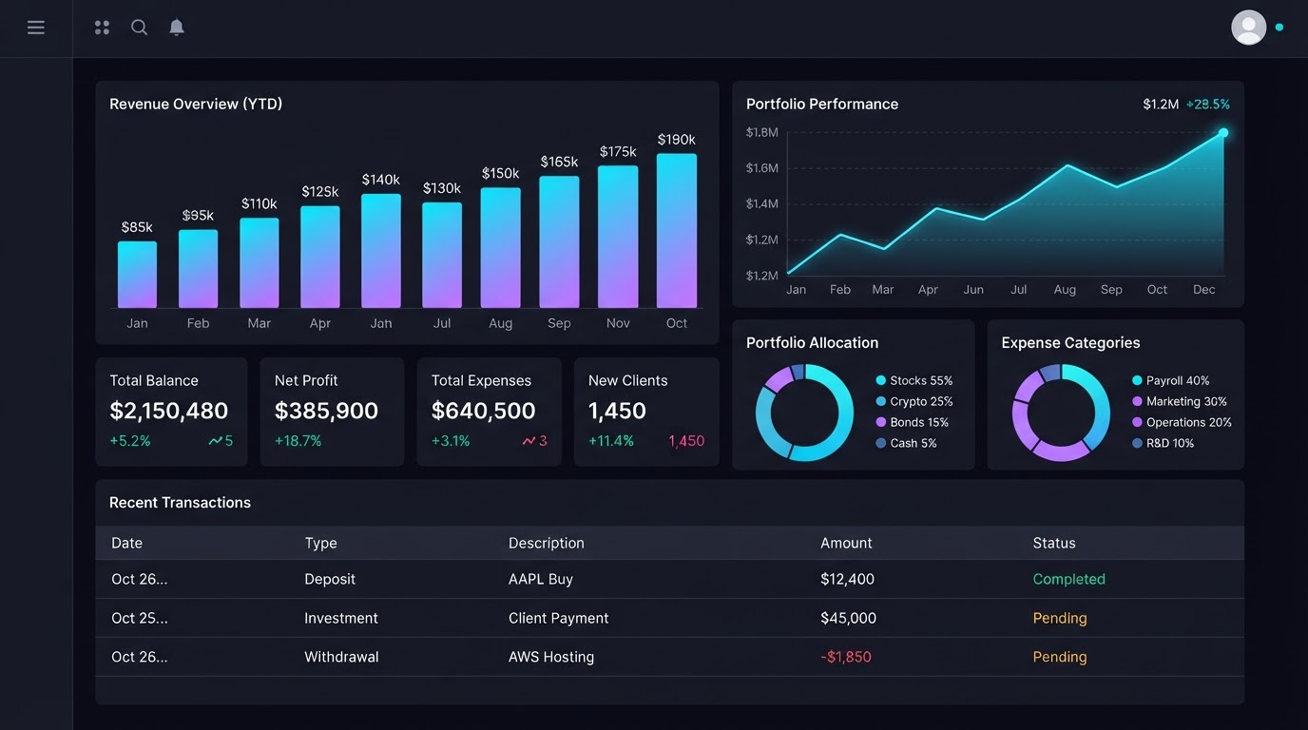The height and width of the screenshot is (730, 1308).
Task: Click the Portfolio Allocation donut chart
Action: point(804,413)
